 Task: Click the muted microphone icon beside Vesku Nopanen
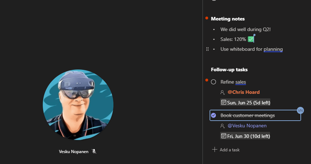tap(94, 151)
